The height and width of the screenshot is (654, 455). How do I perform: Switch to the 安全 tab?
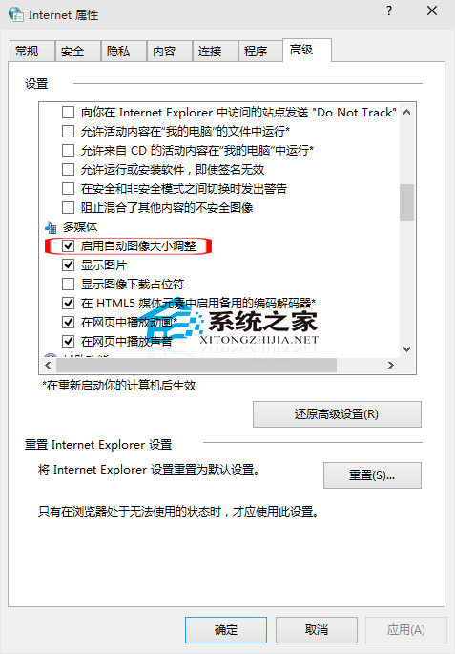pos(78,52)
